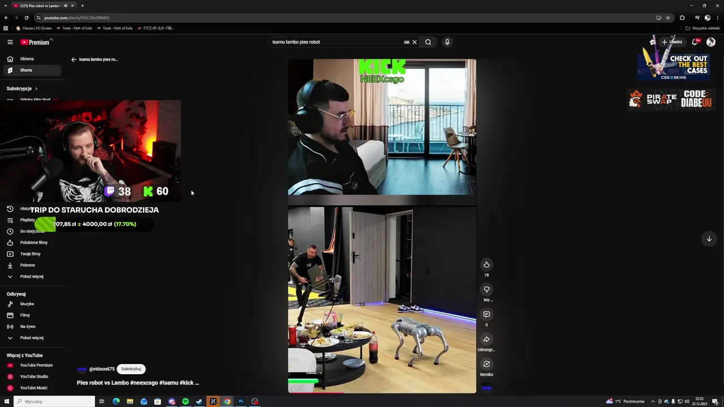Open YouTube notifications bell
Screen dimensions: 724x407
695,42
